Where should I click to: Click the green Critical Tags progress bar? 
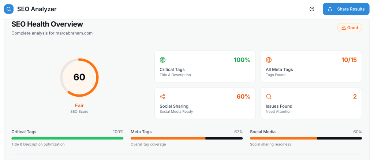[x=67, y=138]
